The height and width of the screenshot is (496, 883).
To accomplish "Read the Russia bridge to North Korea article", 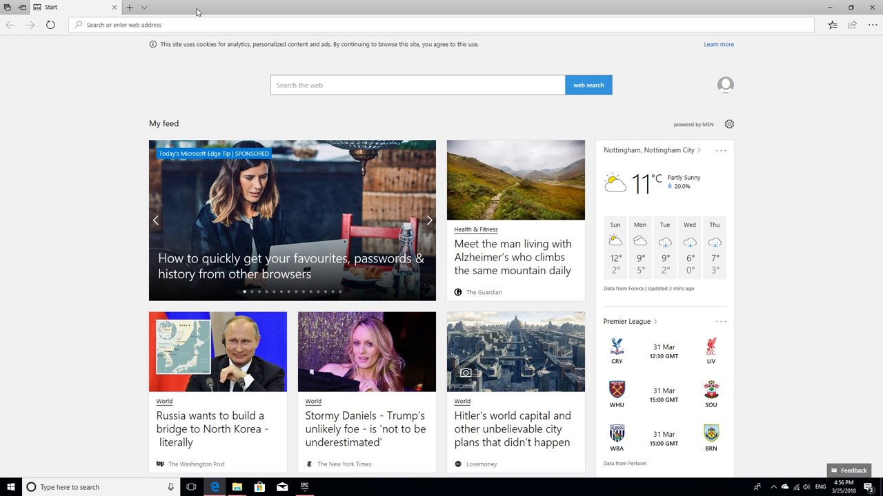I will pos(212,429).
